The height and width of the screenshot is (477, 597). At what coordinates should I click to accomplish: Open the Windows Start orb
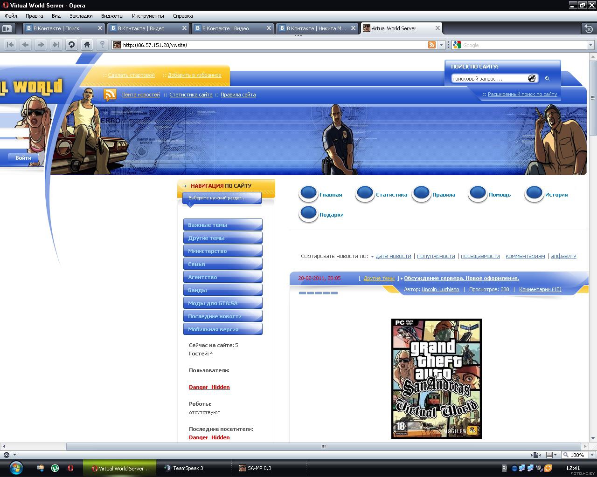pos(16,468)
